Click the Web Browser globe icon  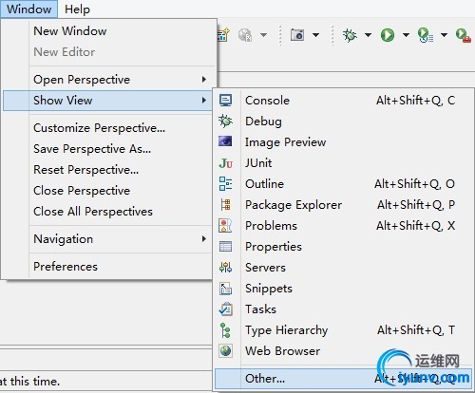(x=225, y=351)
